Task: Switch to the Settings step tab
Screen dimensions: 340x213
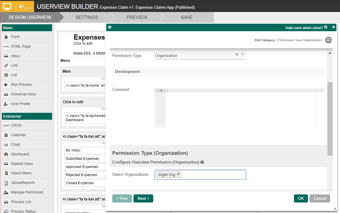Action: 87,17
